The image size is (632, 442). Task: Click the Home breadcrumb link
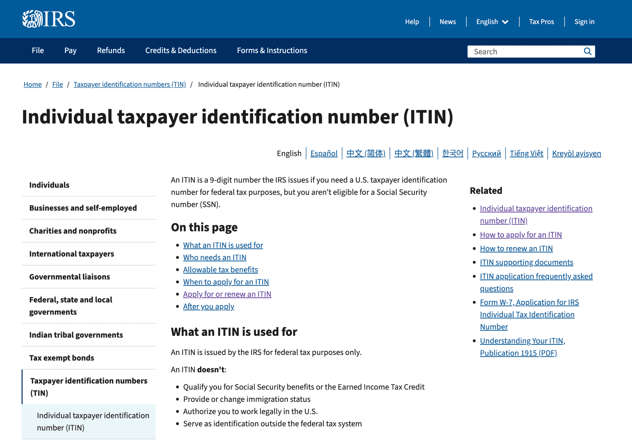point(32,84)
